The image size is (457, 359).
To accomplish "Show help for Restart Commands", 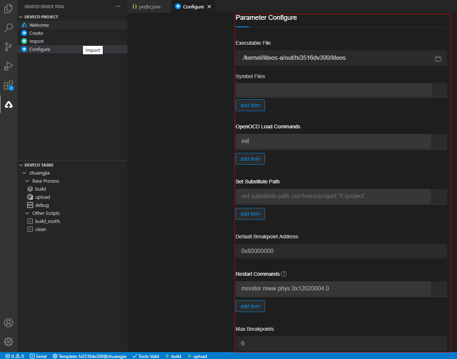I will (284, 274).
